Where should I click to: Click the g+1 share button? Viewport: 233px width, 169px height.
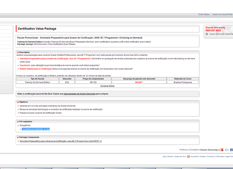point(227,150)
